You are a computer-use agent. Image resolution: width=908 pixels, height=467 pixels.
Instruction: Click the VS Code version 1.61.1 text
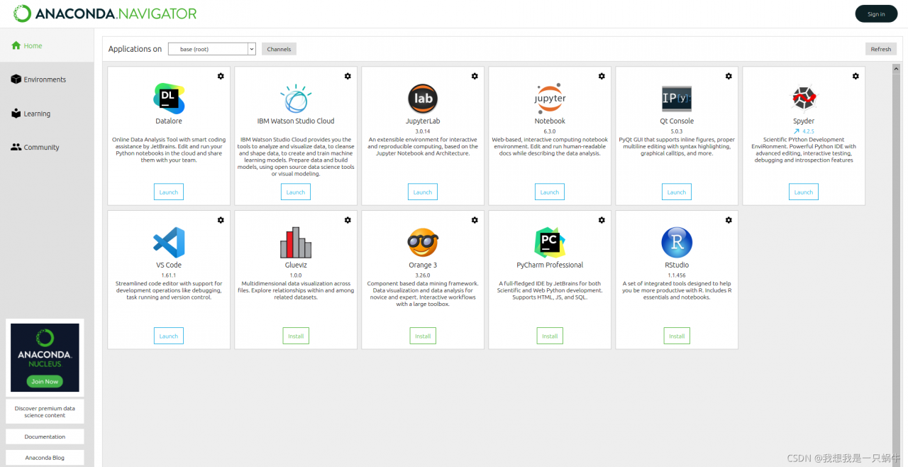169,275
